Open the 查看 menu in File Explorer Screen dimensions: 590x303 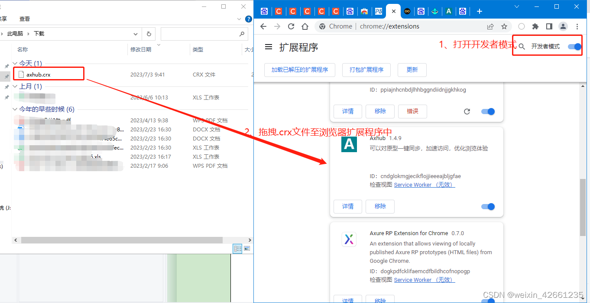pos(24,19)
